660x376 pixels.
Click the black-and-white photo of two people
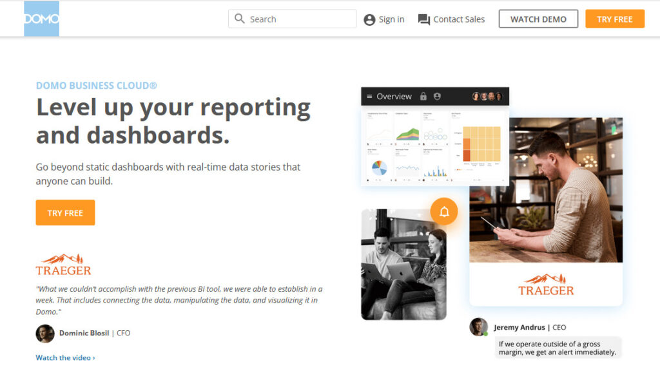[x=403, y=264]
